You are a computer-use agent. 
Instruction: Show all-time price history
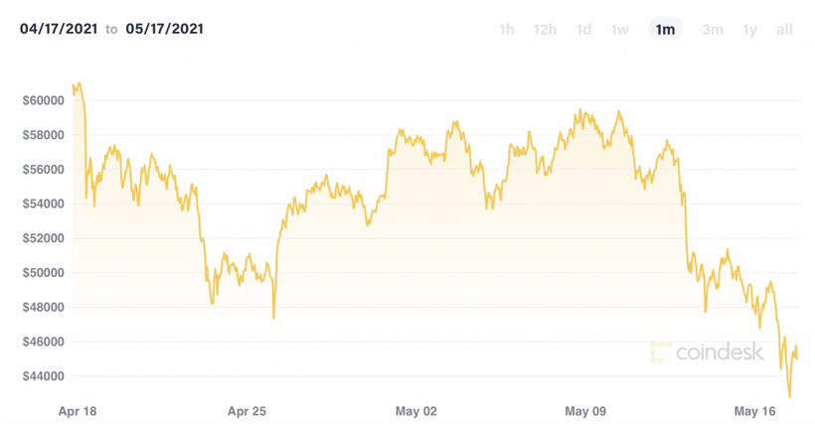click(x=784, y=30)
